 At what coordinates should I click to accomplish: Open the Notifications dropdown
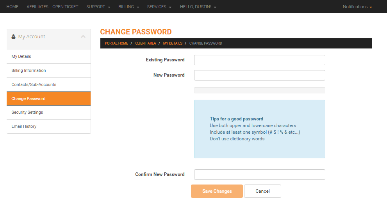point(357,7)
